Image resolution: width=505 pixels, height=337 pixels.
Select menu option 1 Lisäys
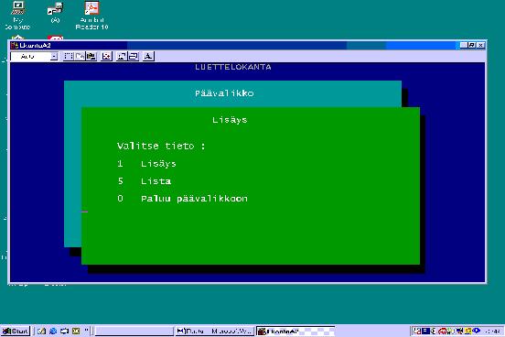[147, 164]
